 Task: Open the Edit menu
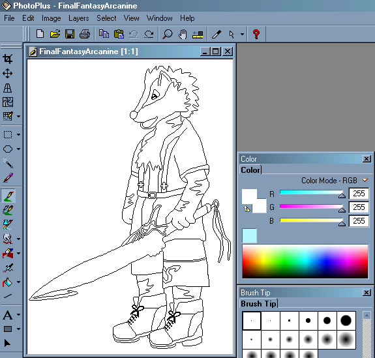[x=28, y=18]
